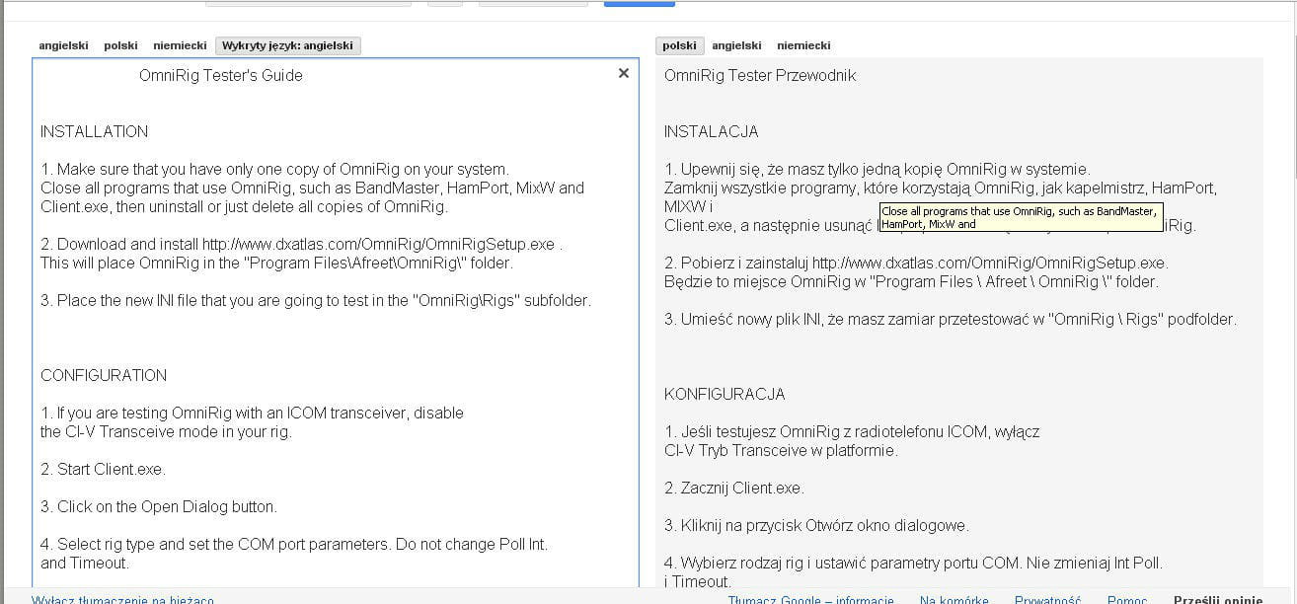Click the translated line '3. Kliknij na przycisk Otwórz okno dialogowe.'
Image resolution: width=1297 pixels, height=604 pixels.
click(817, 526)
